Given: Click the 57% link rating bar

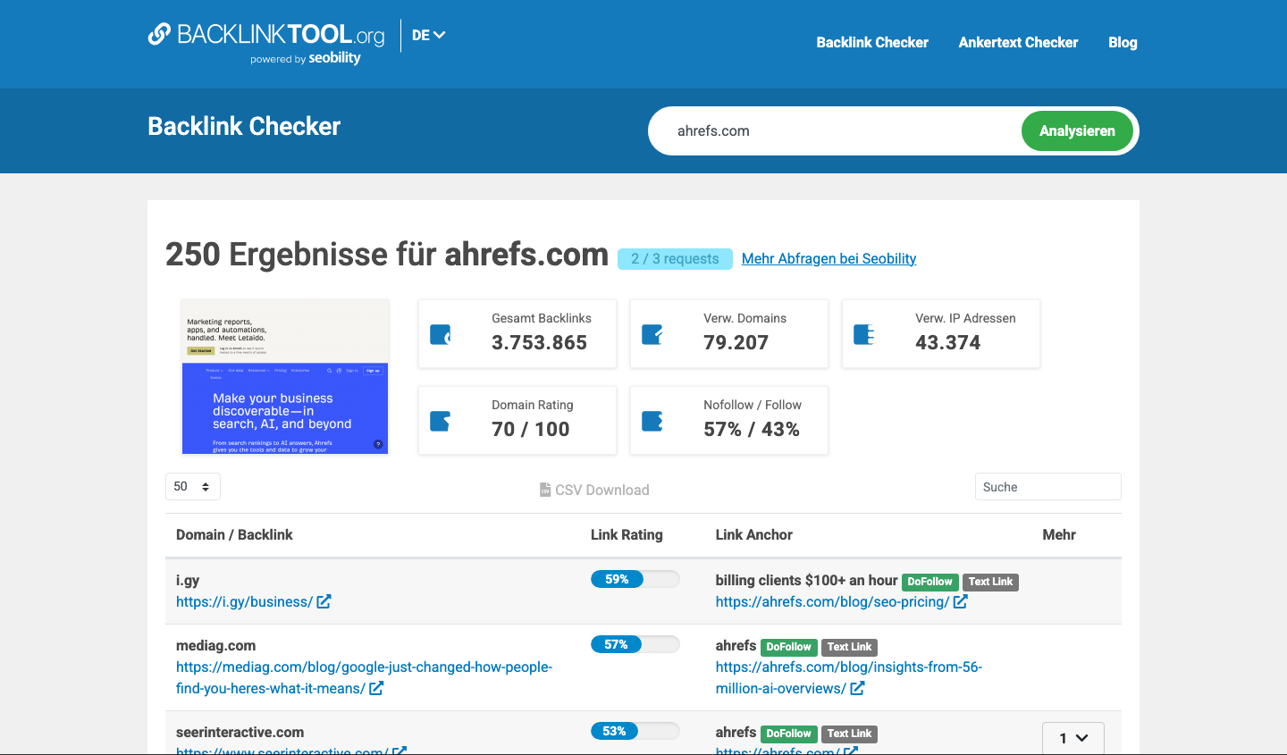Looking at the screenshot, I should (x=635, y=644).
